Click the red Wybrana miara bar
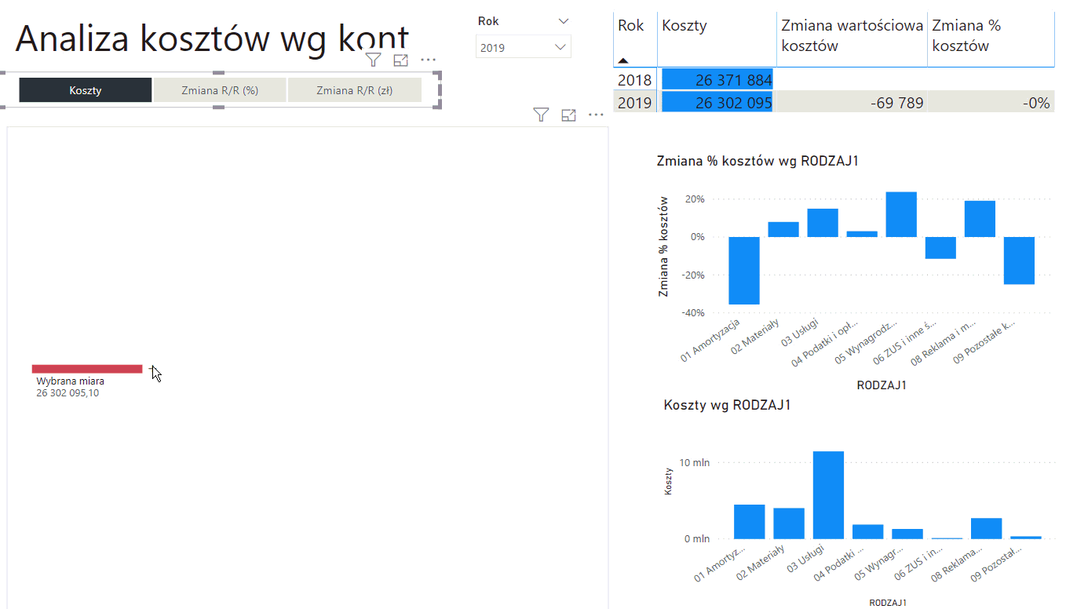The height and width of the screenshot is (609, 1077). pos(87,369)
